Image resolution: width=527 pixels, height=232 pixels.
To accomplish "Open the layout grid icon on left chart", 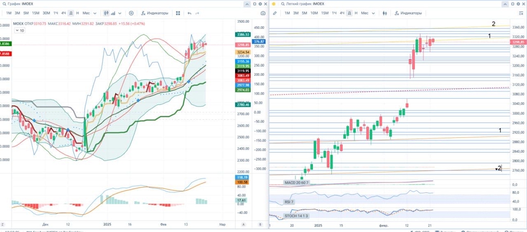I will (x=178, y=13).
